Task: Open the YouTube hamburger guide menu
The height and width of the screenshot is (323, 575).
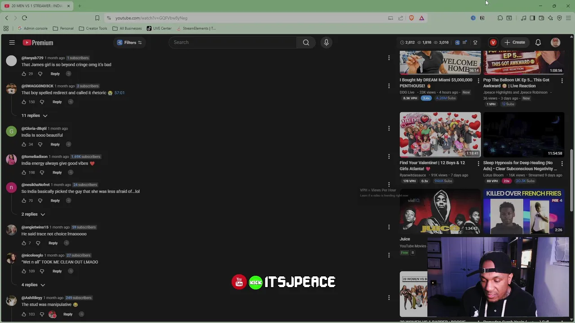Action: pyautogui.click(x=12, y=43)
